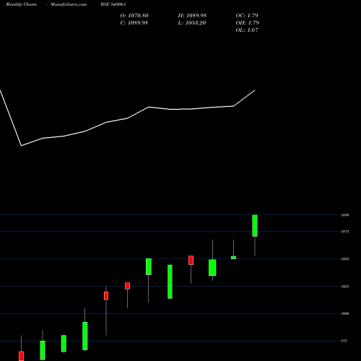The image size is (361, 361).
Task: Click the 'Monthly Charts' title text
Action: coord(21,4)
